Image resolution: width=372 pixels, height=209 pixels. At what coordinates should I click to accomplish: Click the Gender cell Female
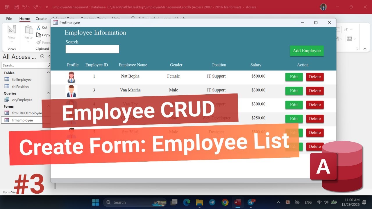point(174,76)
